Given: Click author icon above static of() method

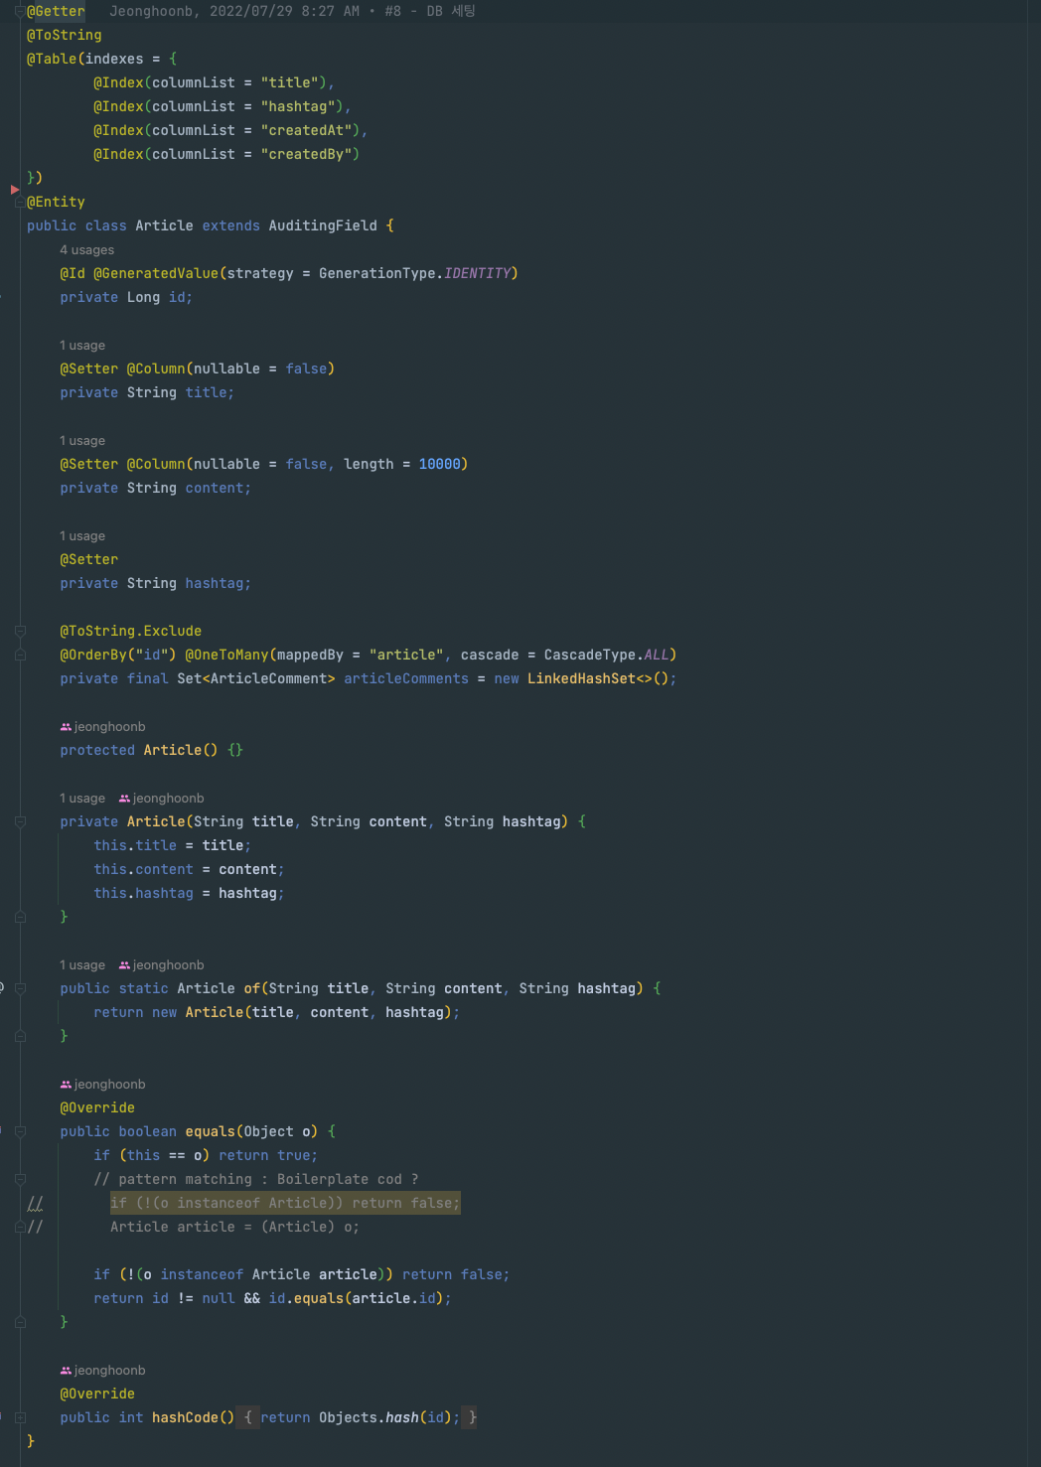Looking at the screenshot, I should coord(124,965).
